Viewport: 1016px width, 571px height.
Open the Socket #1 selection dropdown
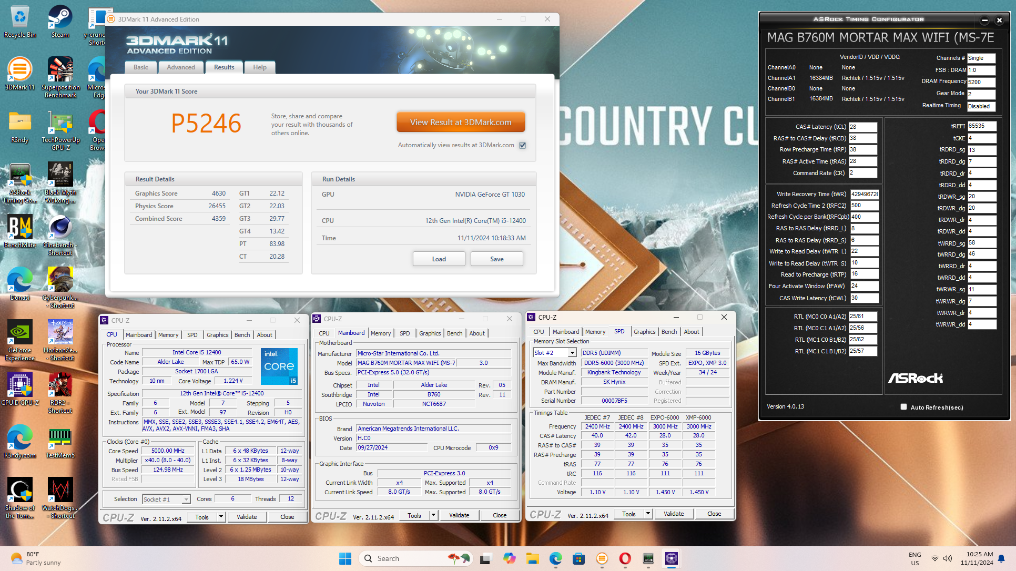186,499
